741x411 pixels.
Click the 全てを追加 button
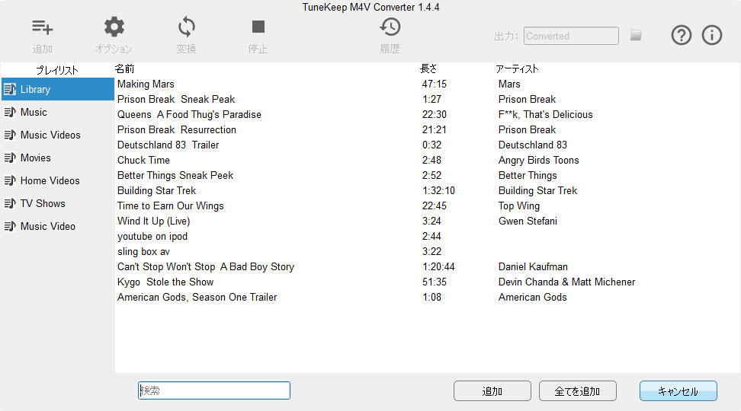(x=578, y=391)
